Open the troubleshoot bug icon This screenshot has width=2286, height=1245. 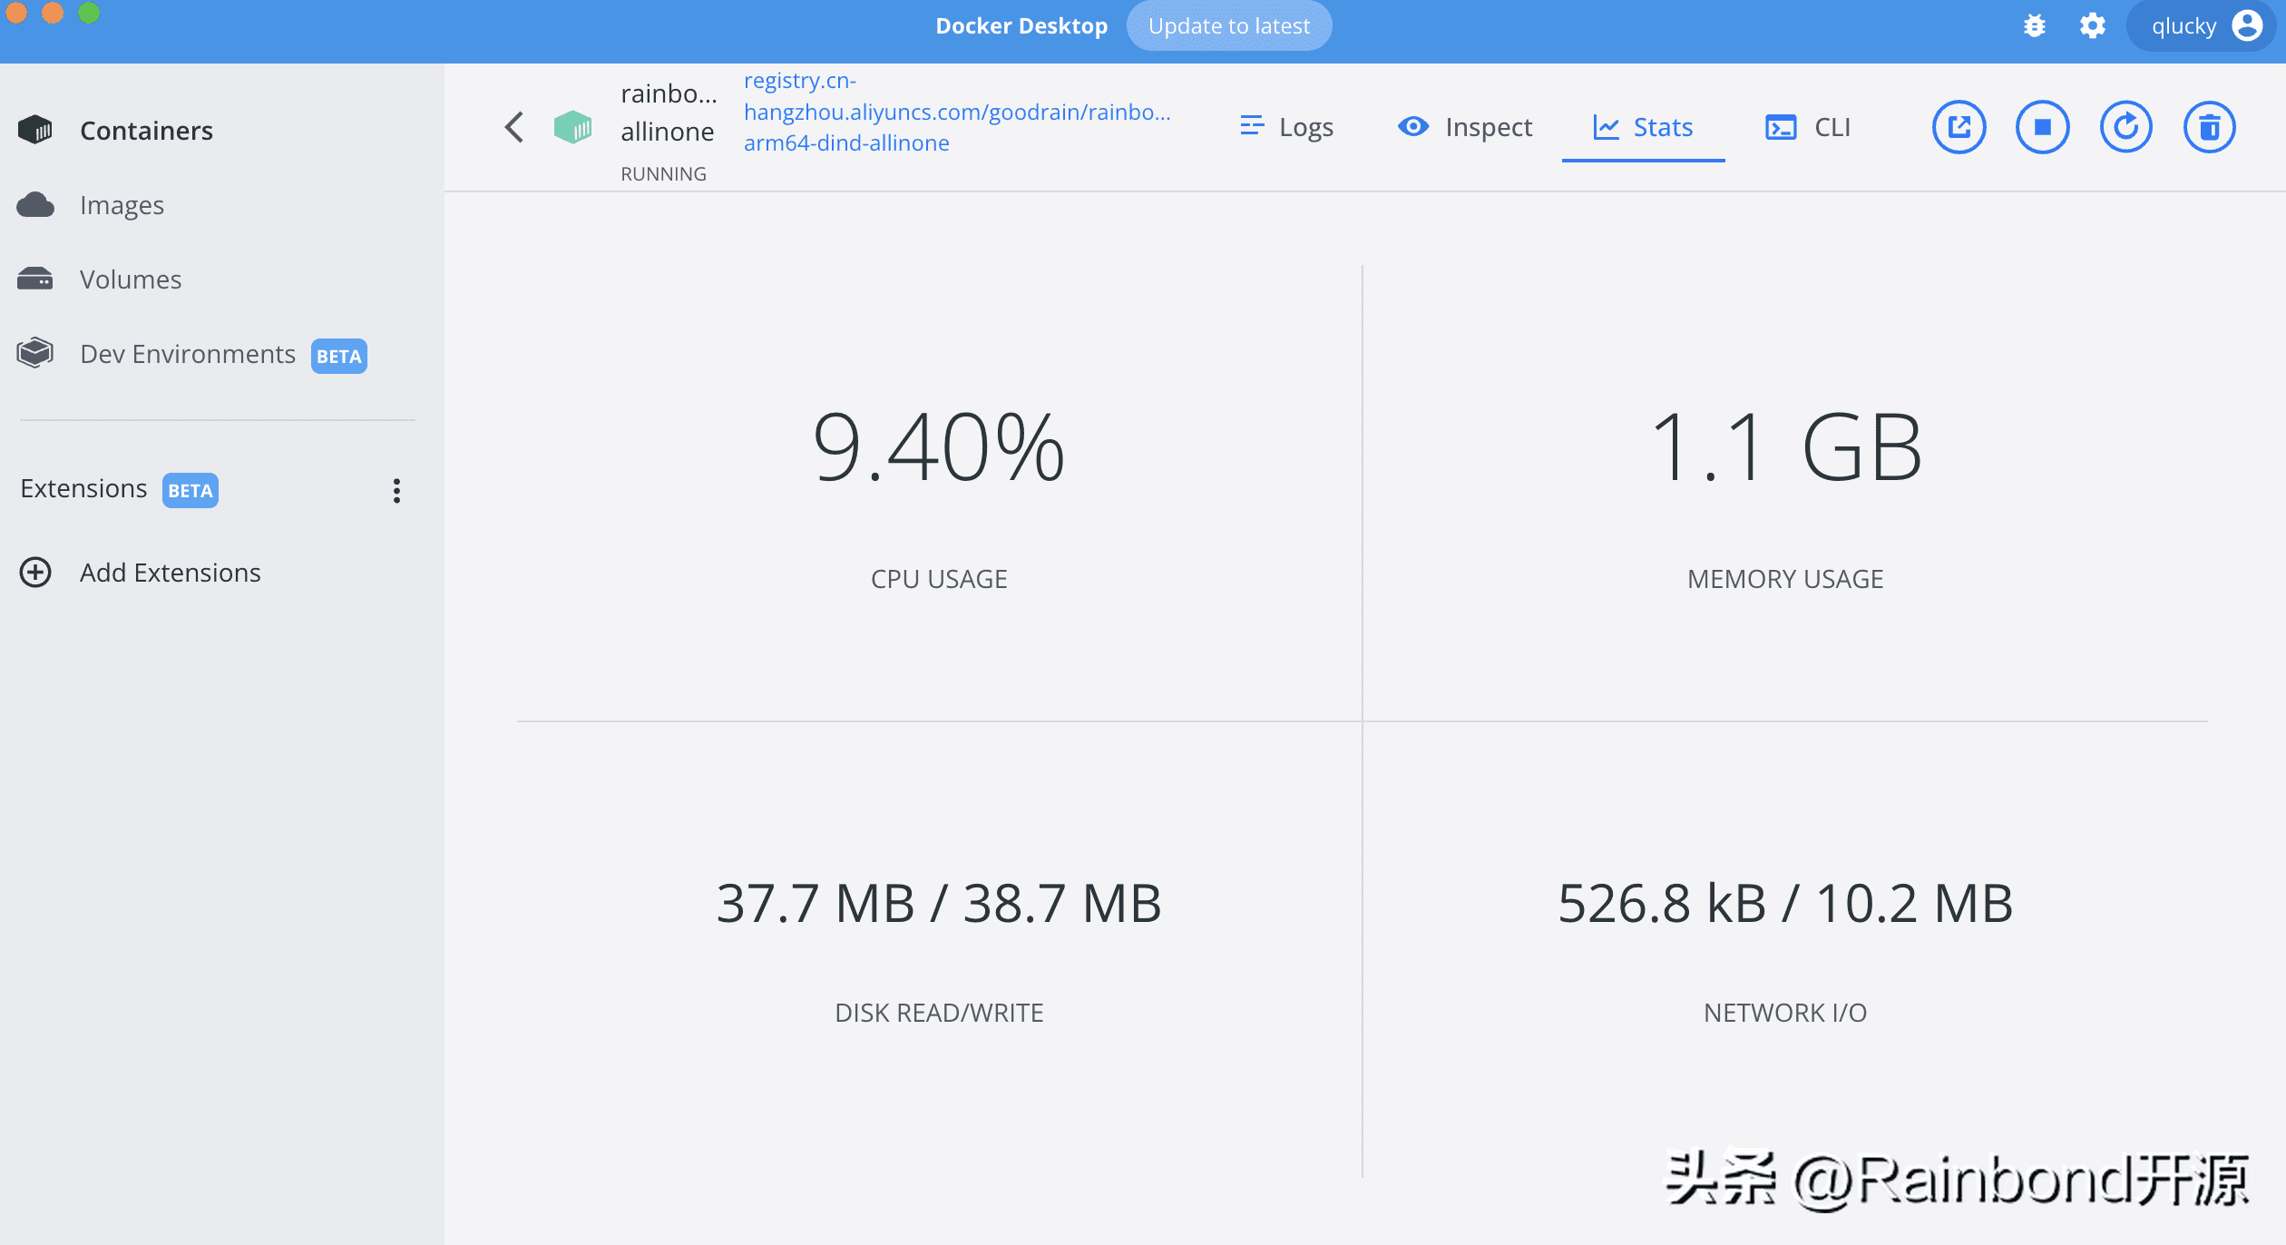(2035, 25)
